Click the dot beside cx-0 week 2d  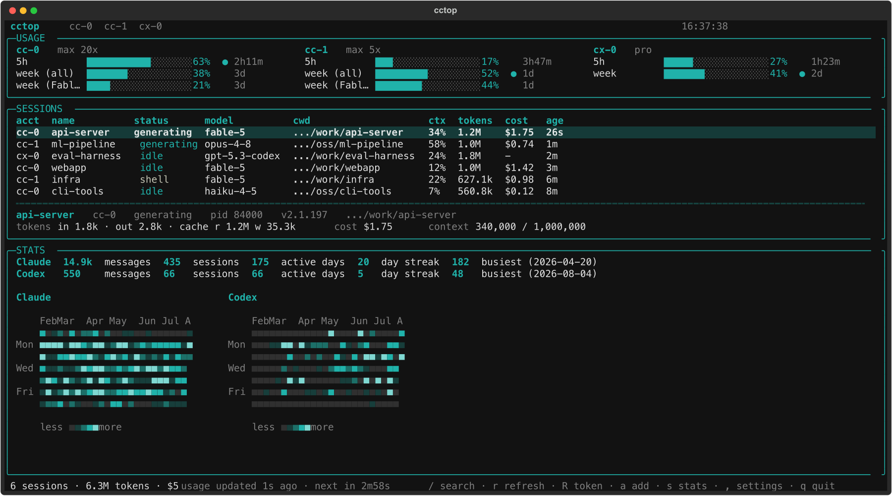tap(802, 74)
